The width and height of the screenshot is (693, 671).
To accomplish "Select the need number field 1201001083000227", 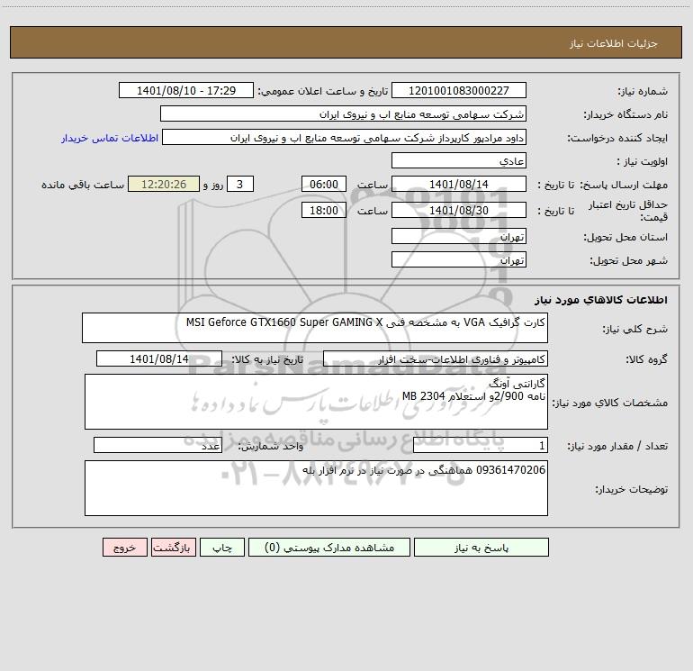I will [x=459, y=90].
